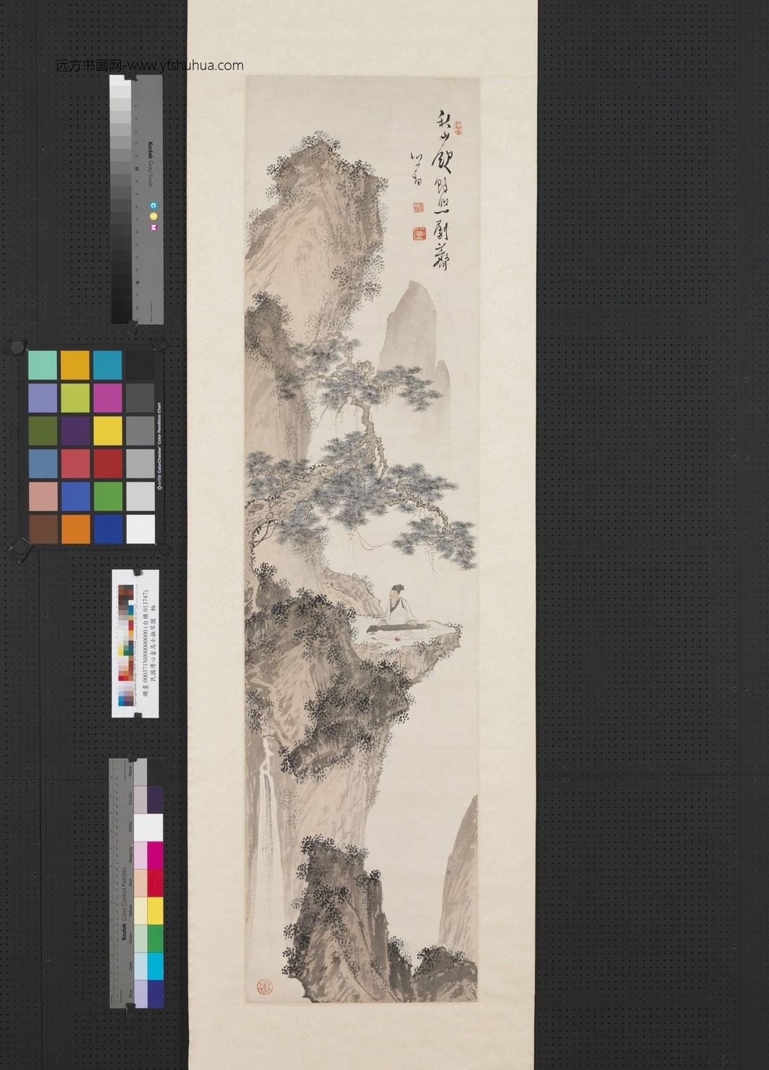Select the light skin-pink patch on the ColorChecker
The image size is (769, 1070).
(x=42, y=496)
